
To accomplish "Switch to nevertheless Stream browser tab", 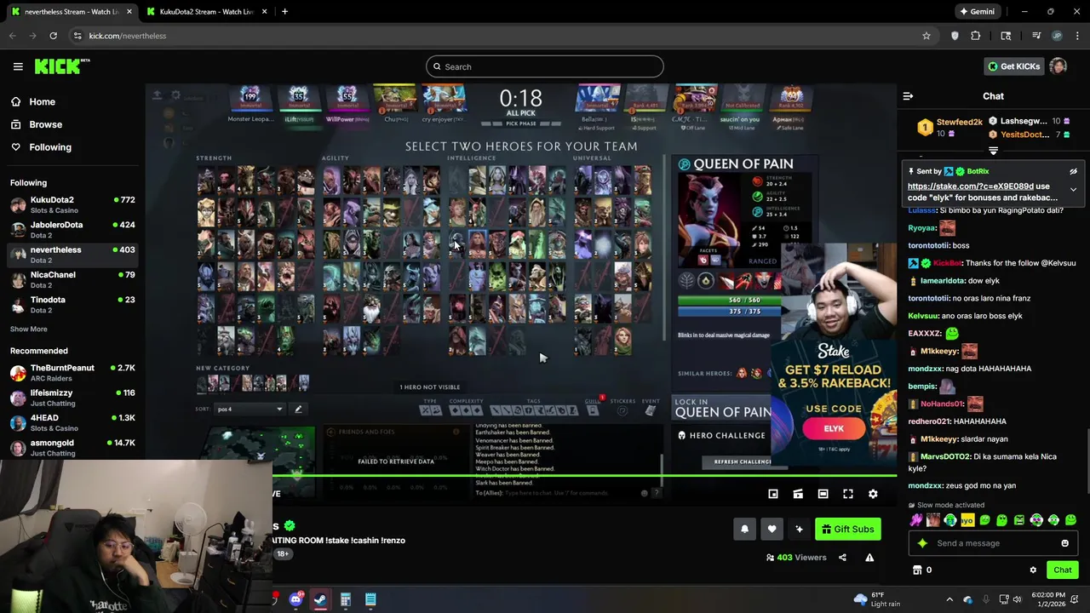I will click(x=71, y=12).
